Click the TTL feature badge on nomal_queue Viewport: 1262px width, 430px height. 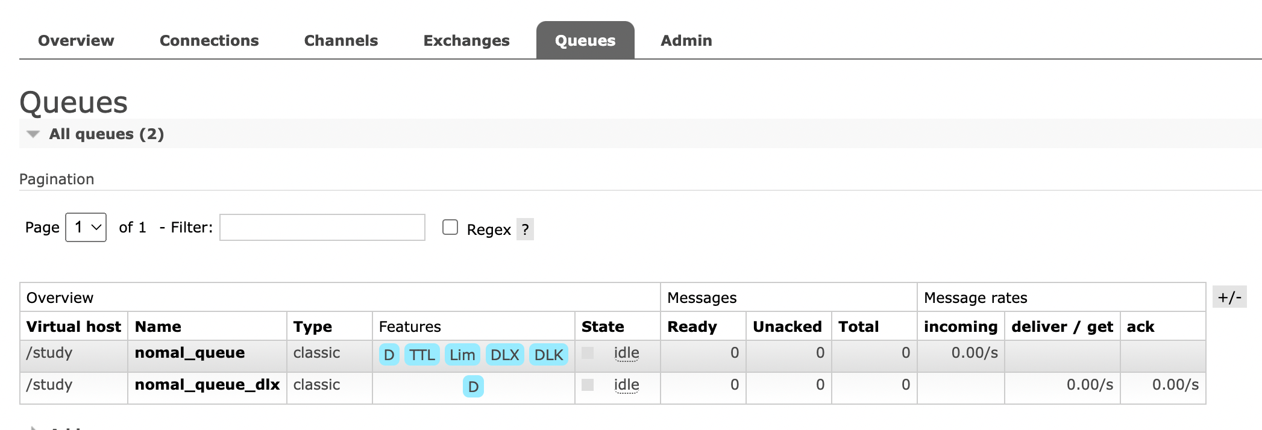point(422,355)
